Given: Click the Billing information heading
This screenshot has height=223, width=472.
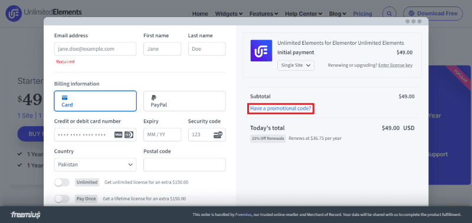Looking at the screenshot, I should [x=77, y=84].
